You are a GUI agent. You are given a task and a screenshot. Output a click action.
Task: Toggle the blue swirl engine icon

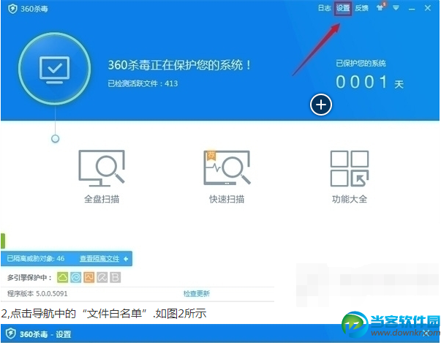coord(75,277)
